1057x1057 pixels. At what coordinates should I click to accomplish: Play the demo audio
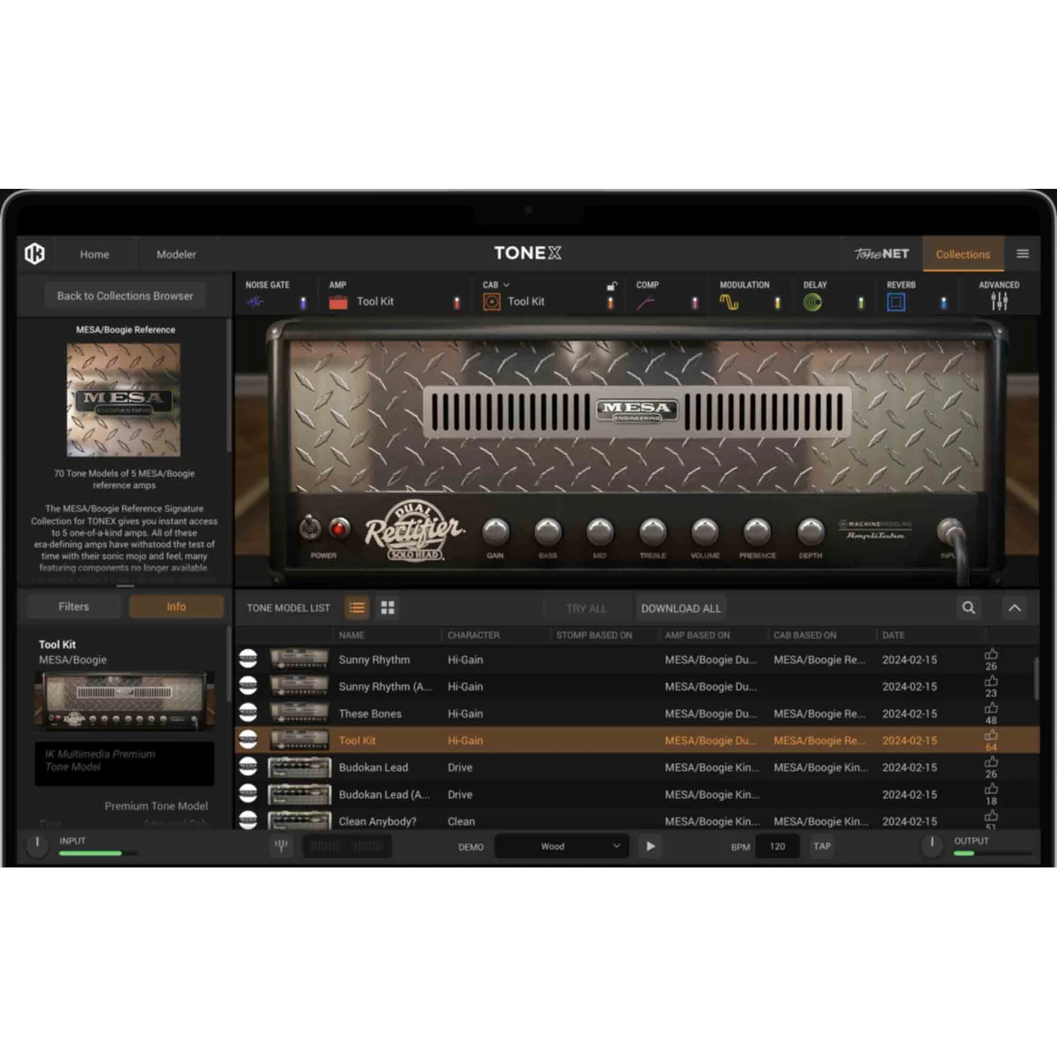coord(650,846)
